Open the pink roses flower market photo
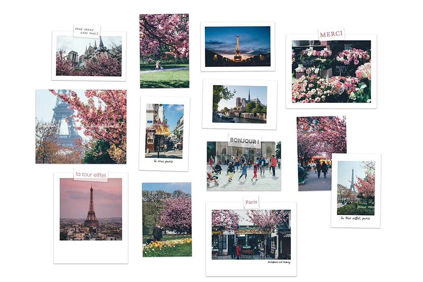Viewport: 423px width, 282px height. [331, 71]
